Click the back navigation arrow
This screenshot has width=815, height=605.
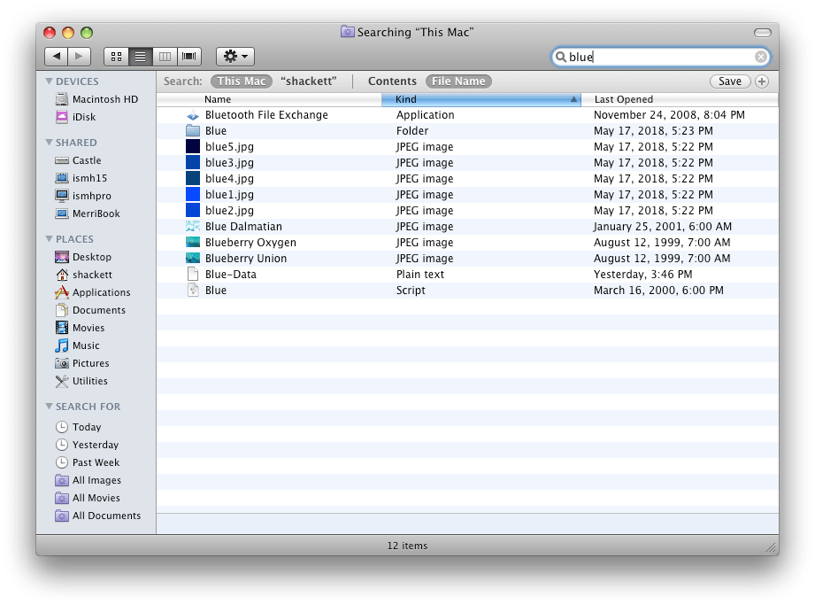point(57,57)
